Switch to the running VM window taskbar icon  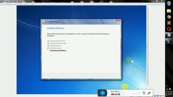[x=169, y=35]
